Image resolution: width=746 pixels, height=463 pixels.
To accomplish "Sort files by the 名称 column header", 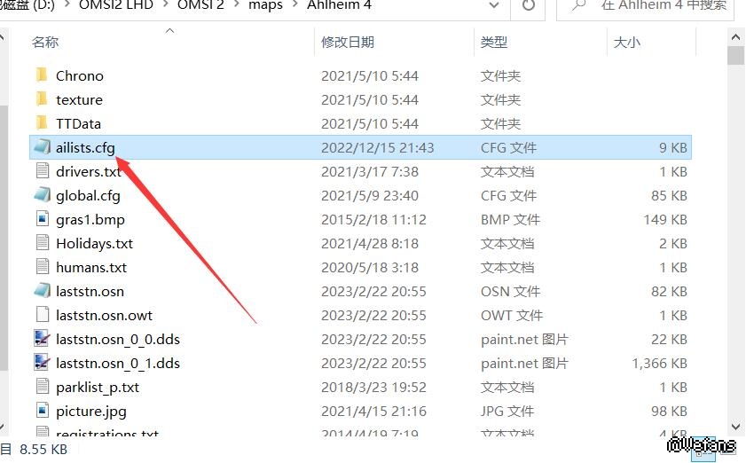I will [45, 42].
